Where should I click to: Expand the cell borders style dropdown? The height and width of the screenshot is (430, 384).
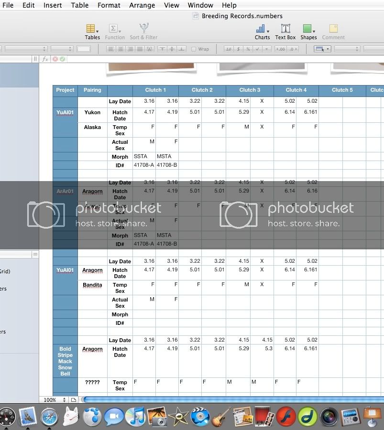point(322,49)
